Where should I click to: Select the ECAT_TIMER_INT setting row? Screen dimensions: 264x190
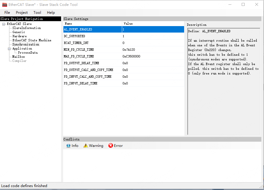124,43
